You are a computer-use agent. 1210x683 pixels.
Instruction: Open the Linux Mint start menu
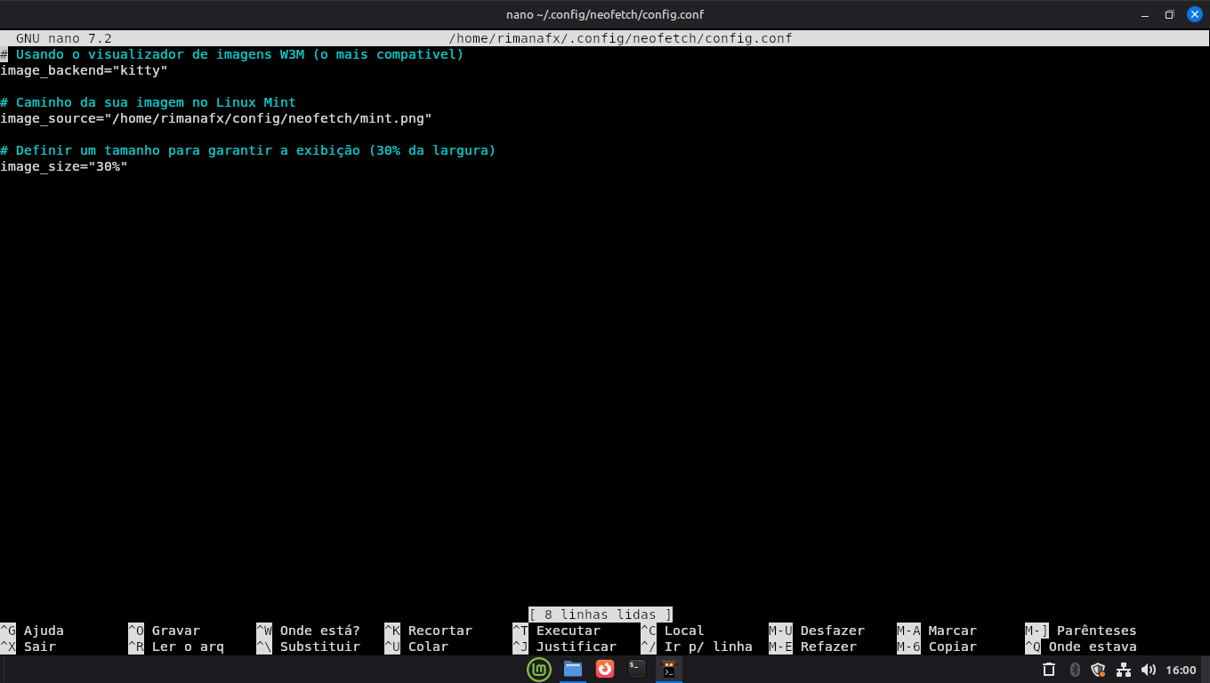[539, 669]
